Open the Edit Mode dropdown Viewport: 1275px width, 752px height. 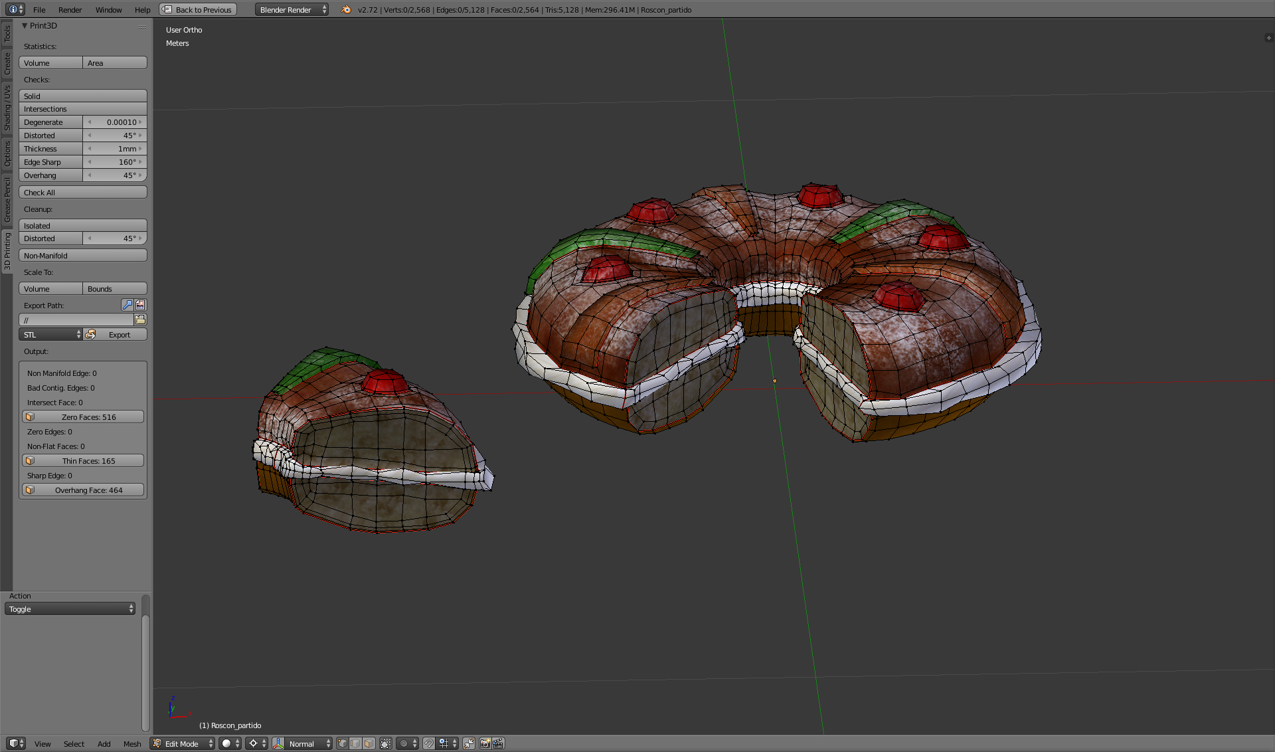(x=183, y=743)
